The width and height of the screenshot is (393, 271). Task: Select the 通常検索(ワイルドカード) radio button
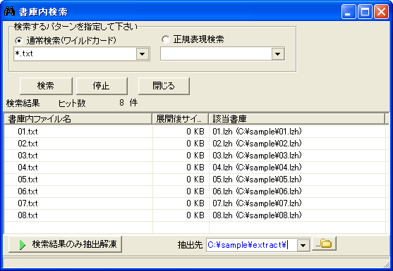(18, 41)
